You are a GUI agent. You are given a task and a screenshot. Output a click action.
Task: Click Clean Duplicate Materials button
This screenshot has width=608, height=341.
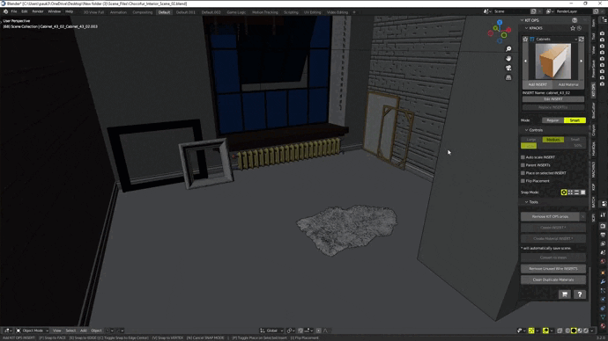pyautogui.click(x=553, y=279)
